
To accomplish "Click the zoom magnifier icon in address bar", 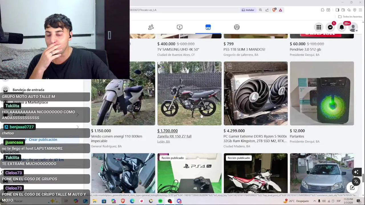I will 260,10.
